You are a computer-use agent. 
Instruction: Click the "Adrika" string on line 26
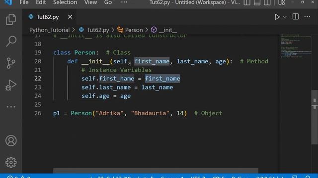109,113
